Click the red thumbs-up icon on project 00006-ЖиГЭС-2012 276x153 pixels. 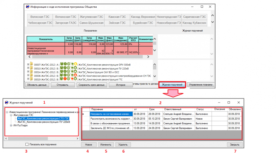click(75, 75)
